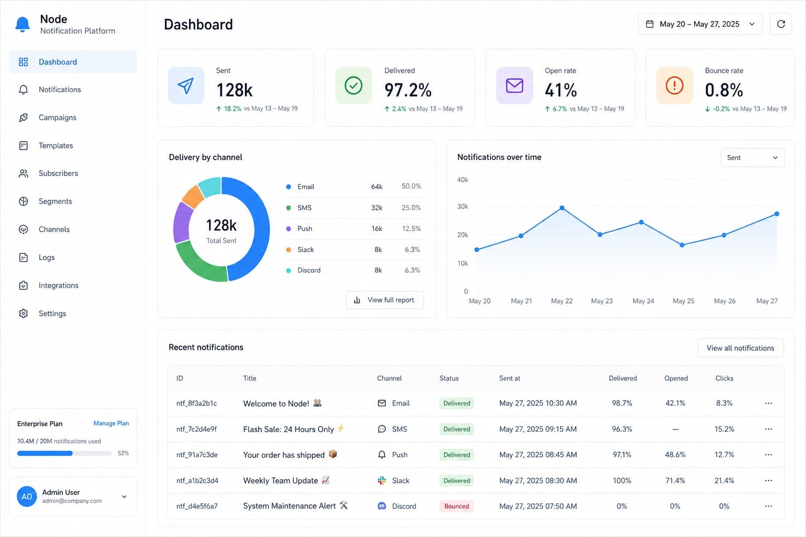Open more options for ntf_a1b2c3d4 row
806x537 pixels.
(x=769, y=480)
